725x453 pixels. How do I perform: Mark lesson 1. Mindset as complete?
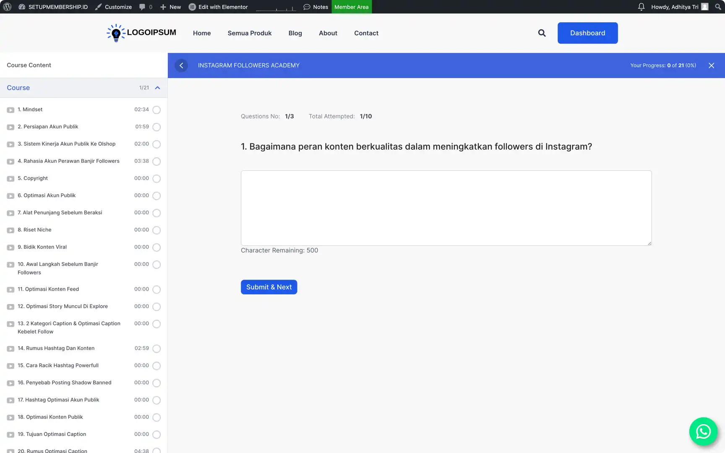[156, 110]
